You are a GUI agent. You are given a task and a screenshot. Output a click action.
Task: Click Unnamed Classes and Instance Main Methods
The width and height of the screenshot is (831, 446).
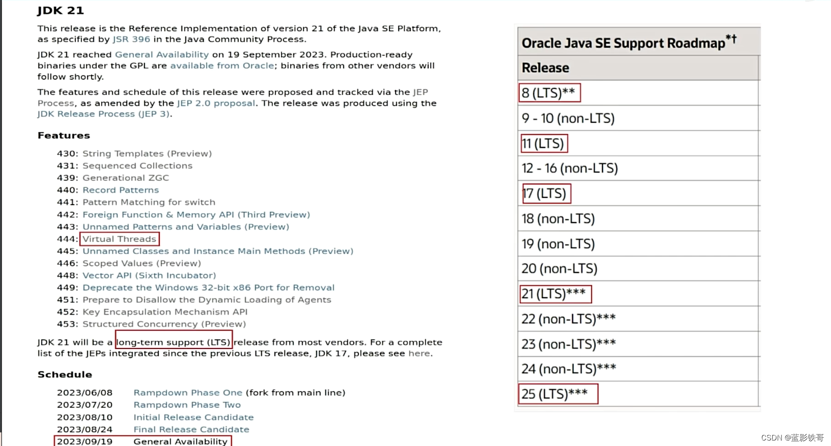pyautogui.click(x=218, y=251)
